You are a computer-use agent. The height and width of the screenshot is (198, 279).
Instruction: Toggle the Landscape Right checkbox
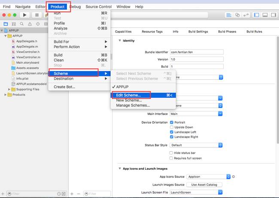tap(172, 137)
